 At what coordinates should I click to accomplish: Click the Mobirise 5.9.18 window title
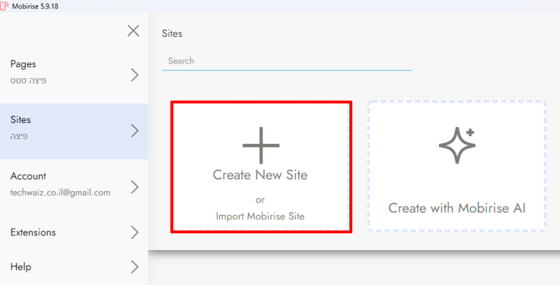tap(35, 6)
